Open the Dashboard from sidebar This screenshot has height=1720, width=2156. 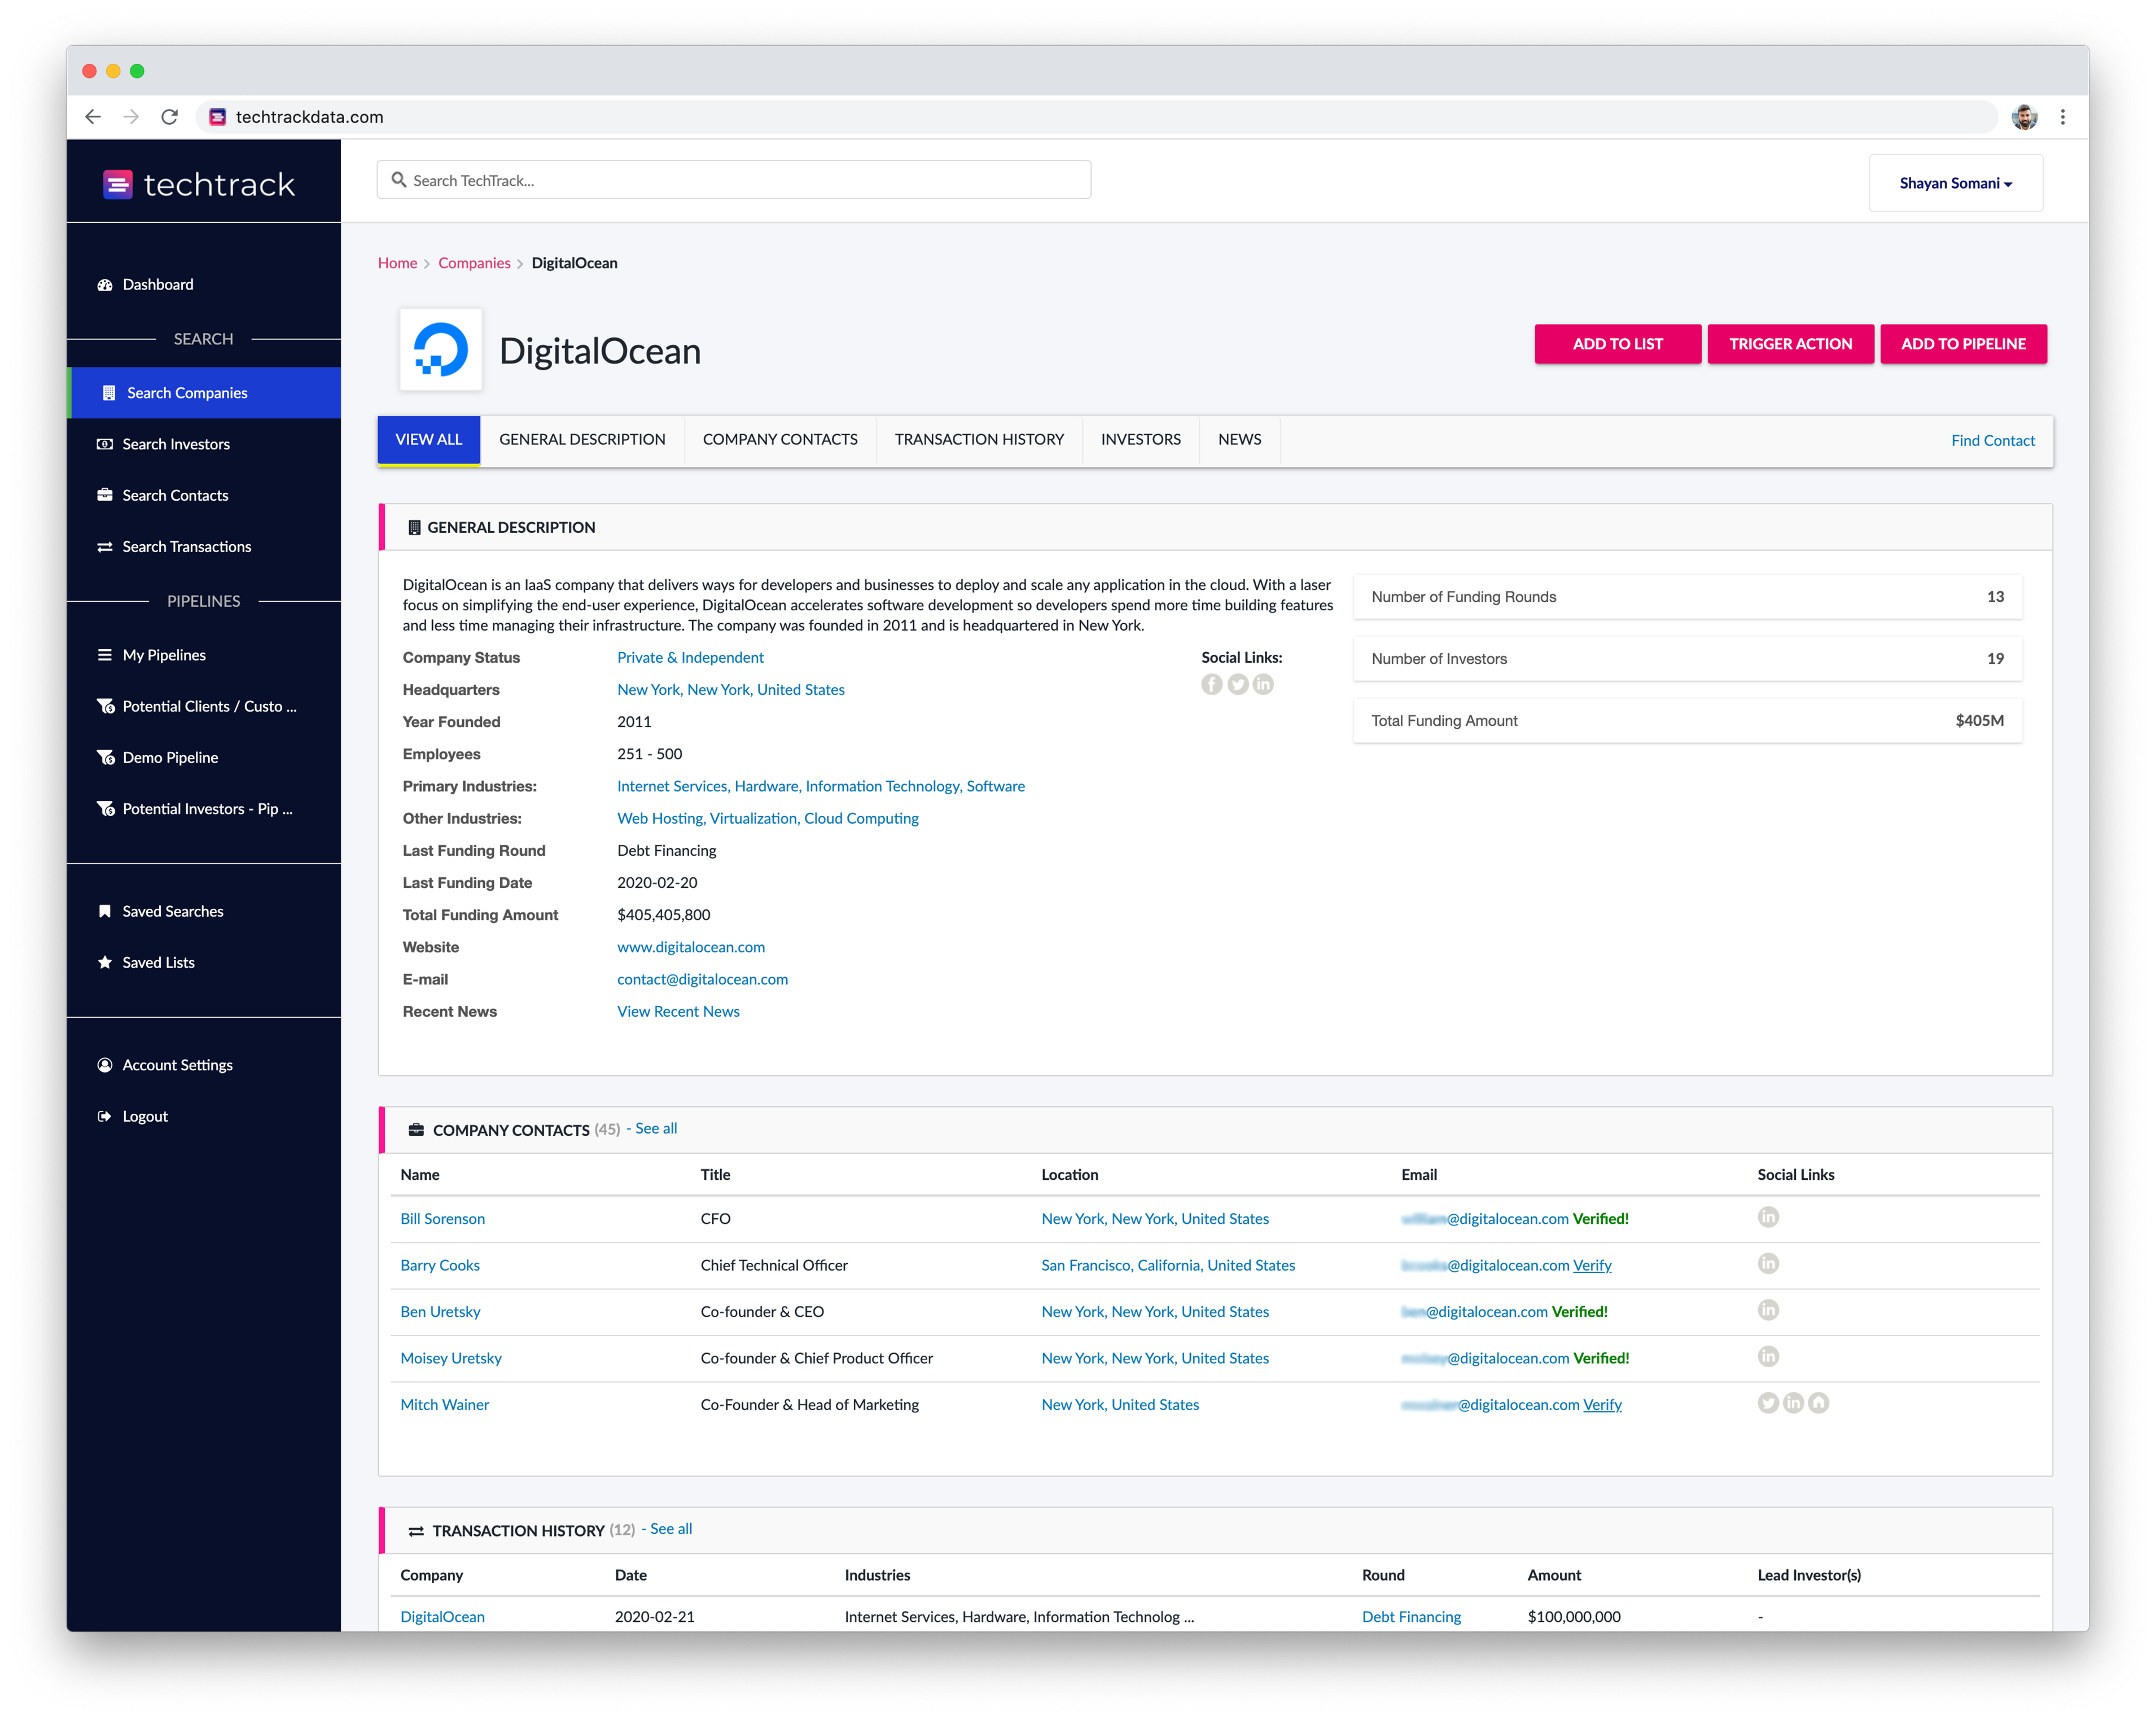pos(158,284)
